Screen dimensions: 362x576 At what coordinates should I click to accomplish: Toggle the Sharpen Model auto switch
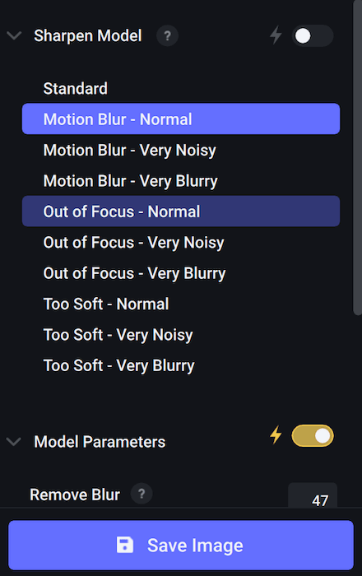point(313,35)
